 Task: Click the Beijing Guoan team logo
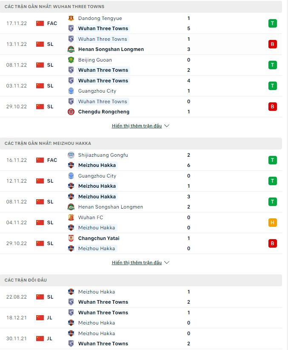click(70, 60)
